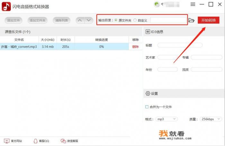Open the 官方网站 monitor icon

pos(7,141)
